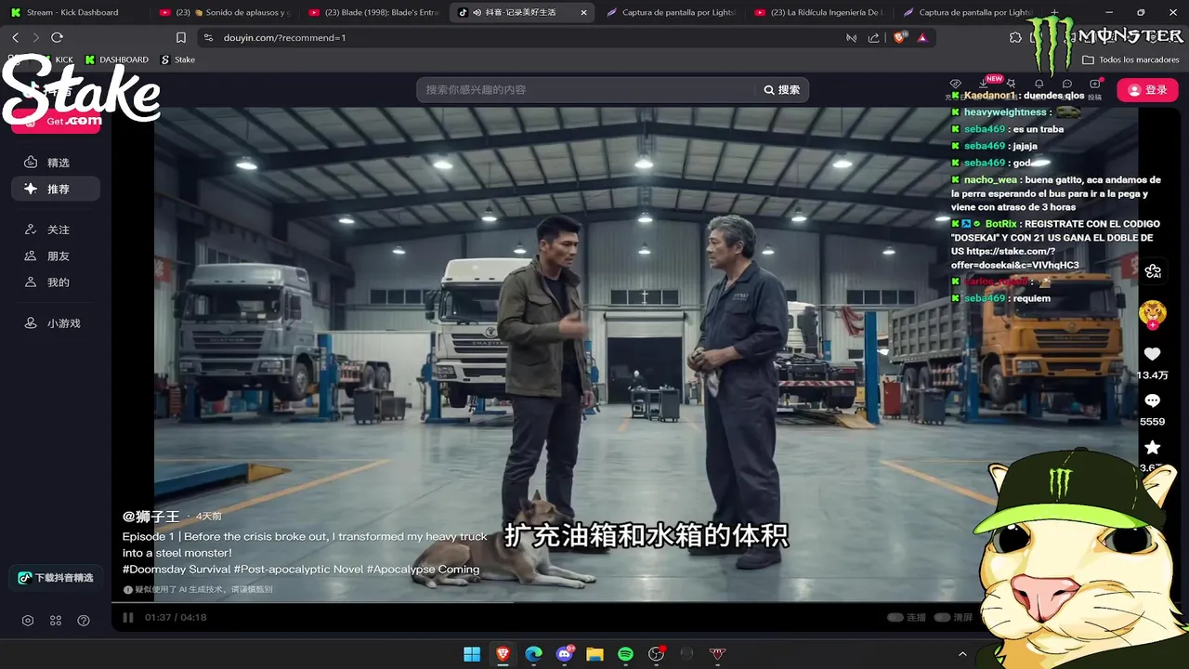Switch to first Captura de pantalla Lightshot tab

669,12
